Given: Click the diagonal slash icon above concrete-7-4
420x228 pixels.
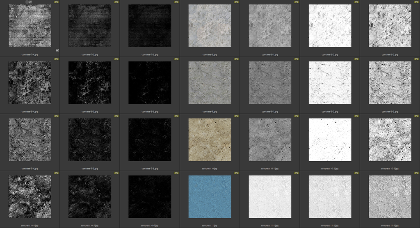Looking at the screenshot, I should pos(30,2).
